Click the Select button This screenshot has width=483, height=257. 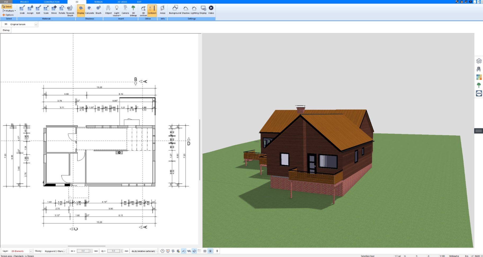[x=7, y=7]
